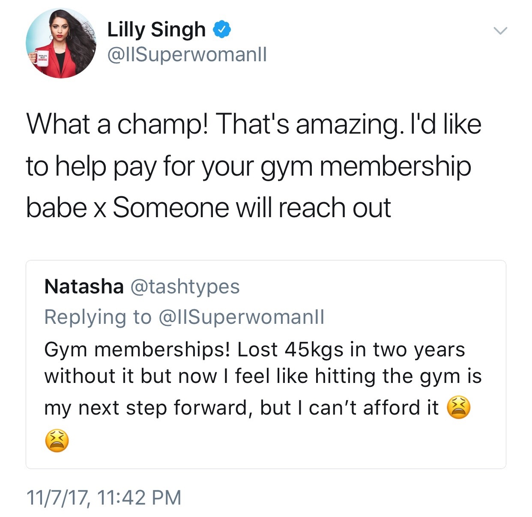The height and width of the screenshot is (517, 532).
Task: Click the "my next step forward" text
Action: click(146, 407)
